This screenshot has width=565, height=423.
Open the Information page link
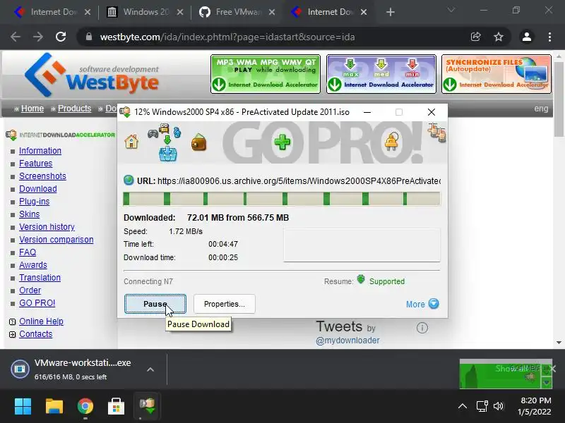[40, 151]
